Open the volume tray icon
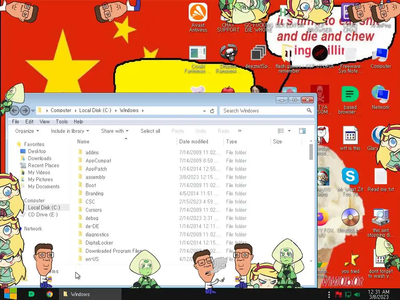 (357, 295)
